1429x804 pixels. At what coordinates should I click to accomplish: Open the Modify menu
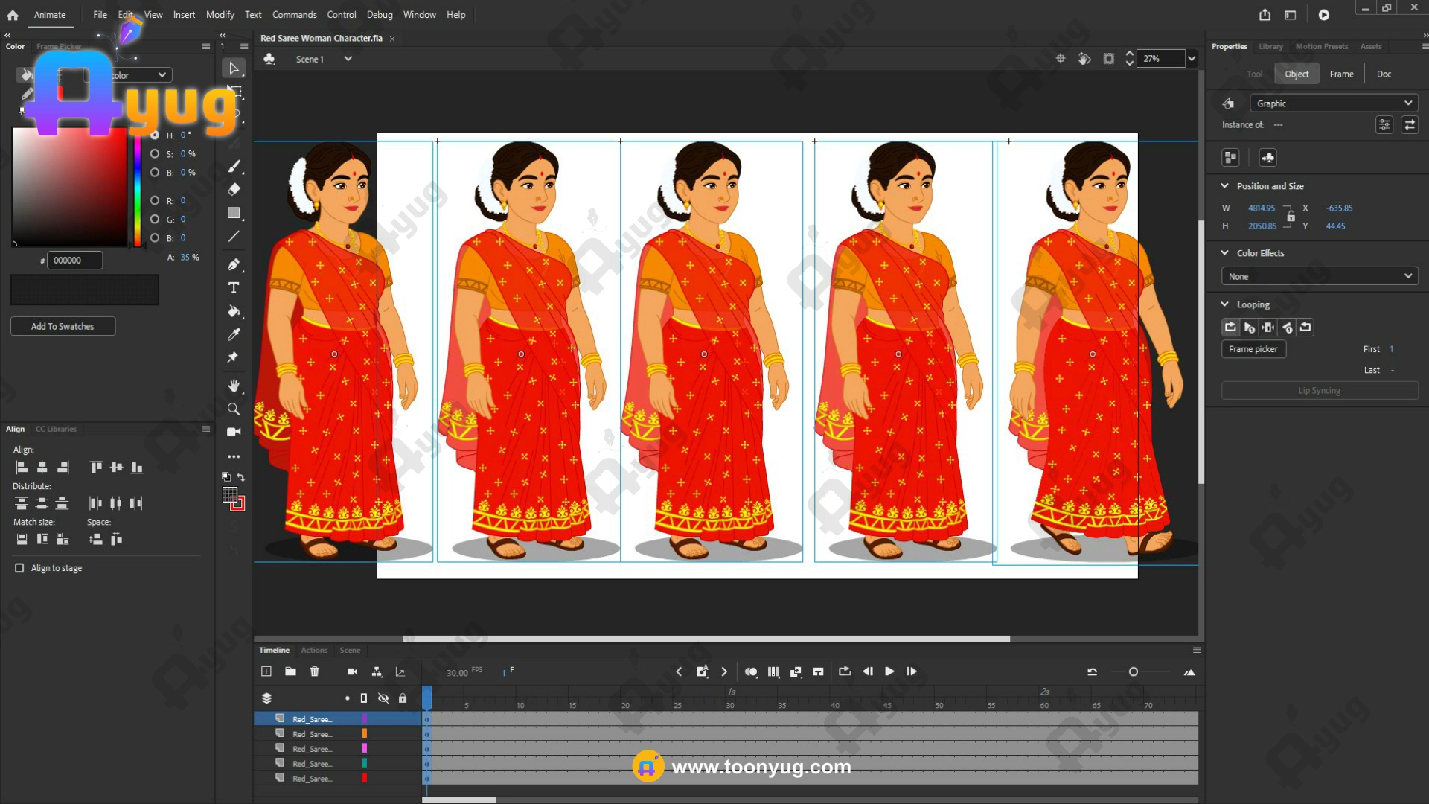[x=220, y=15]
